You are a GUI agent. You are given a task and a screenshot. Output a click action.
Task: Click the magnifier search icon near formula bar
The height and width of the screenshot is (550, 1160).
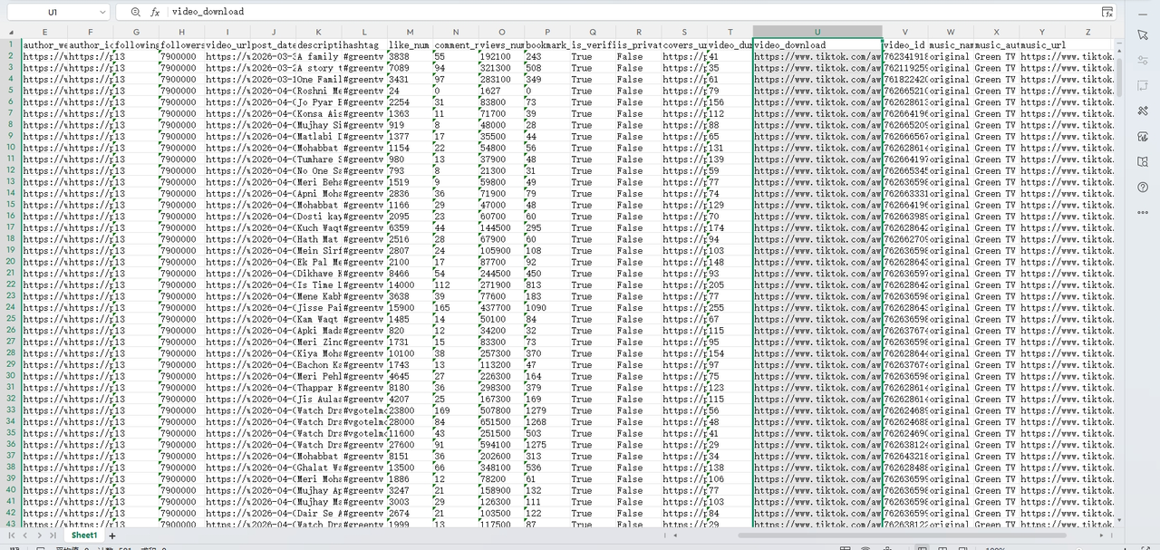135,13
